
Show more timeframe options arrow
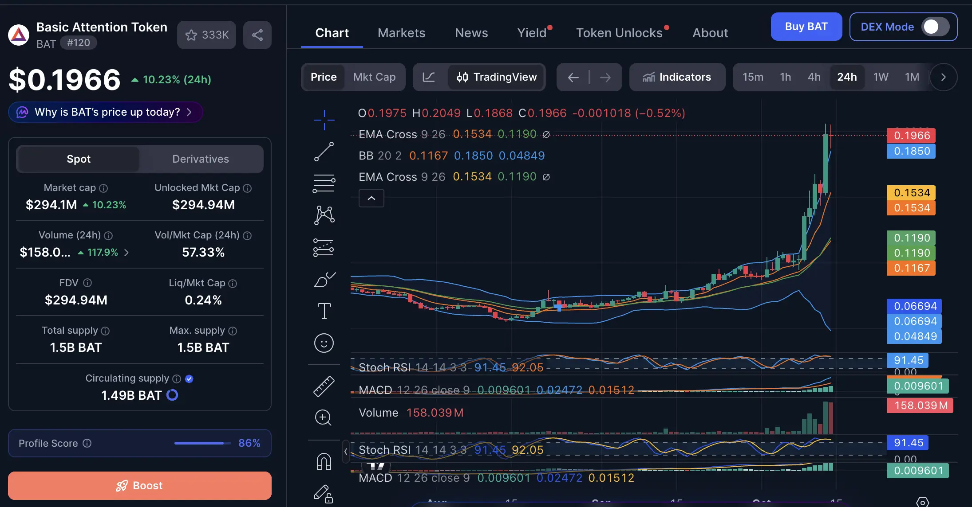[x=943, y=77]
